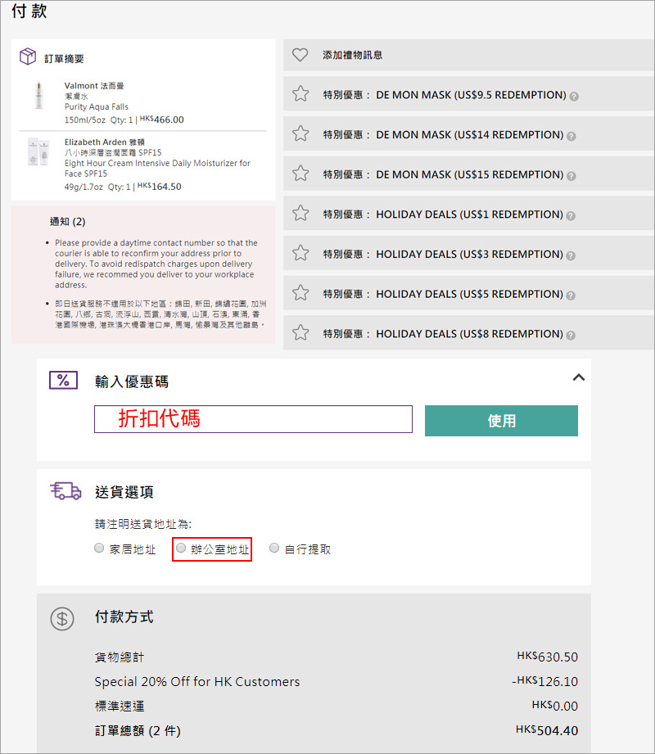Viewport: 655px width, 754px height.
Task: Click star icon for DE MON MASK US$9.5 offer
Action: pos(300,94)
